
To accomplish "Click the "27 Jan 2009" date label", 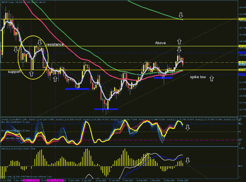I will 115,180.
